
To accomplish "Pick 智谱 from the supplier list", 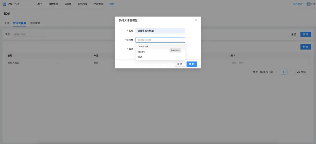I will tap(140, 57).
